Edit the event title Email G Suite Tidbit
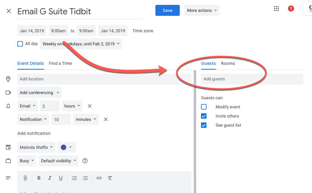This screenshot has width=312, height=193. [x=80, y=12]
